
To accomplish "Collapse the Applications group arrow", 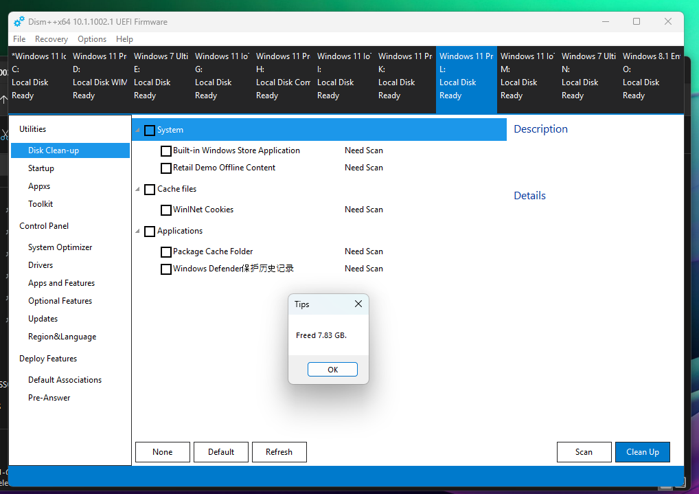I will 138,231.
